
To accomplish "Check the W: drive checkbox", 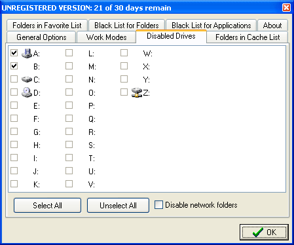I will coord(124,53).
